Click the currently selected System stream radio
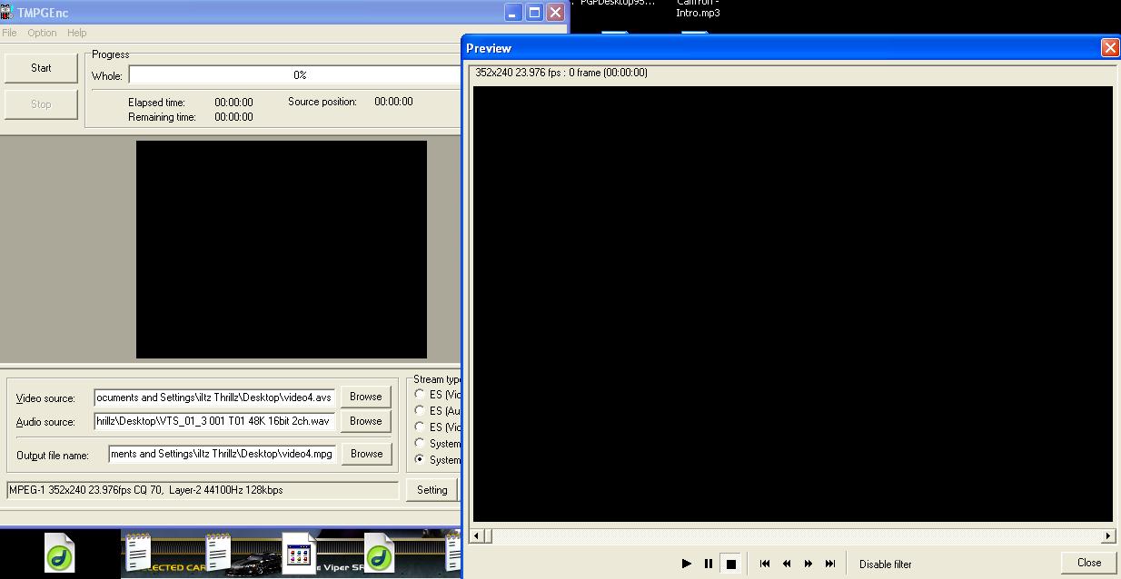 tap(420, 460)
